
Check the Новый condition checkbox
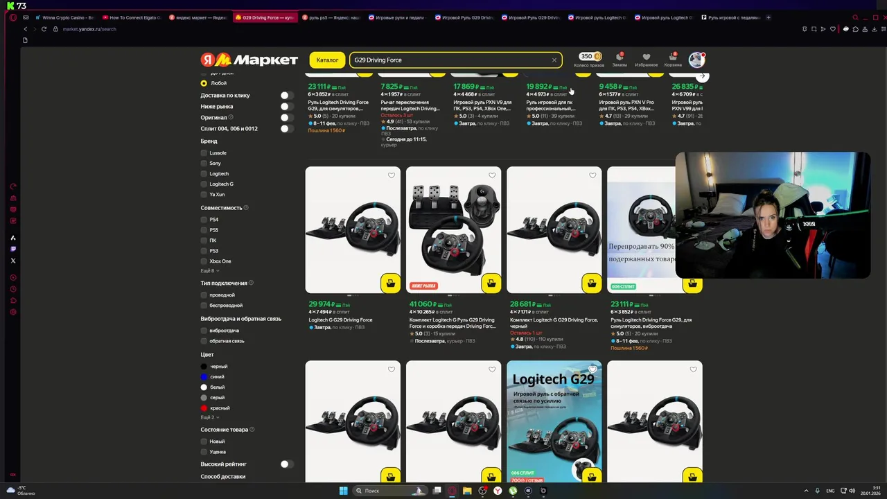(204, 441)
